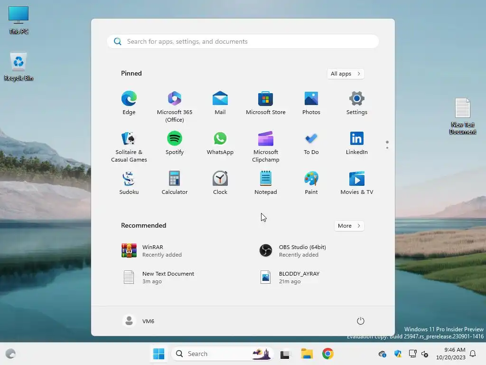Screen dimensions: 486x365
Task: Open Microsoft Store from pinned apps
Action: pos(266,103)
